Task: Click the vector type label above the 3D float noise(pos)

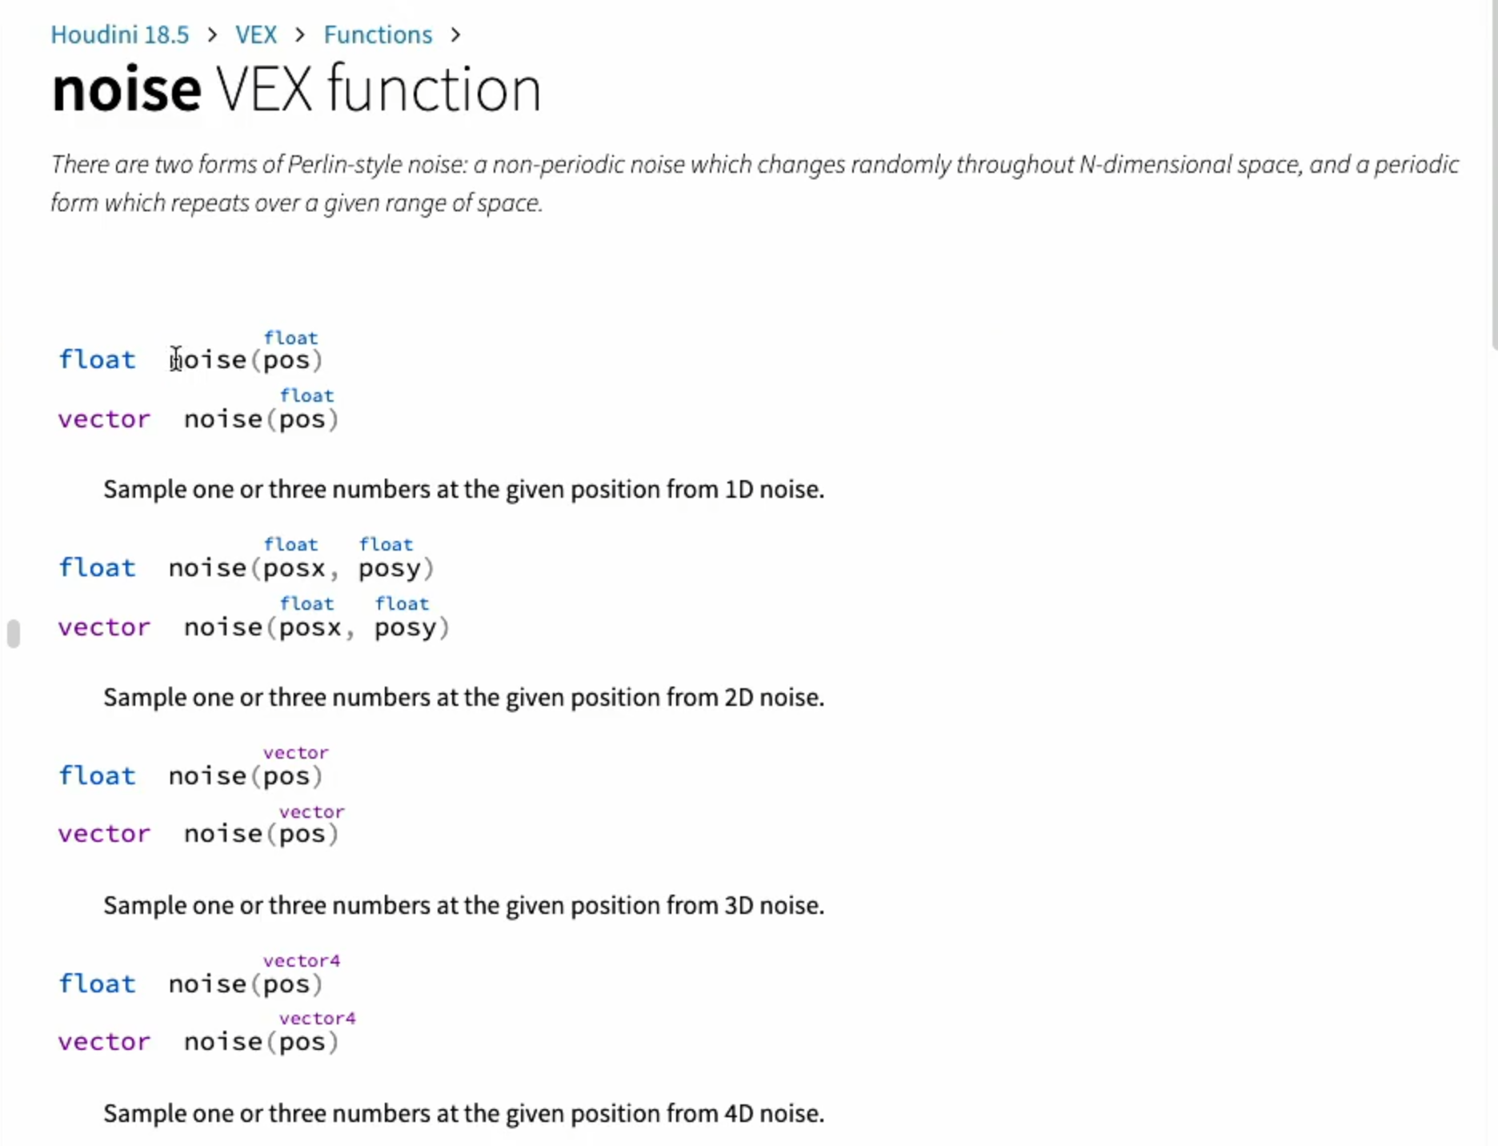Action: click(x=295, y=752)
